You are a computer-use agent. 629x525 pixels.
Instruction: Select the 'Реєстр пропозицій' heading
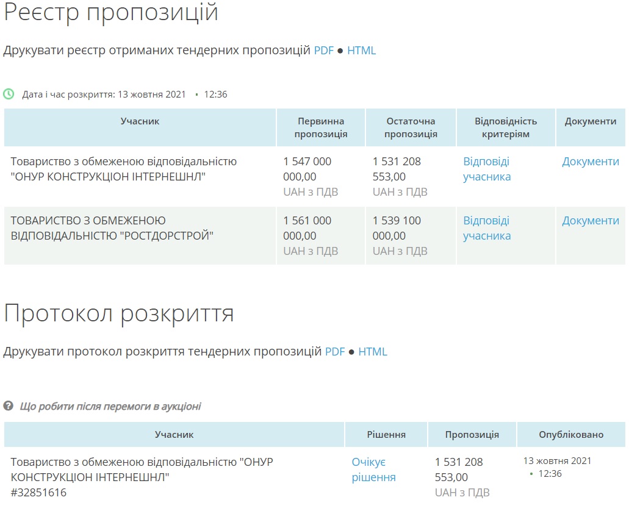(x=111, y=13)
